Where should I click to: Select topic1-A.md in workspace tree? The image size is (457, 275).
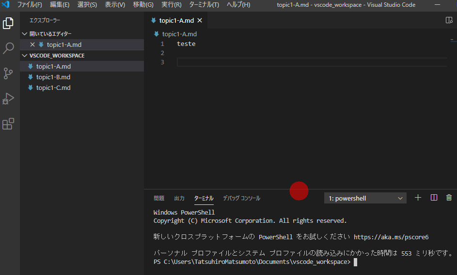tap(82, 66)
